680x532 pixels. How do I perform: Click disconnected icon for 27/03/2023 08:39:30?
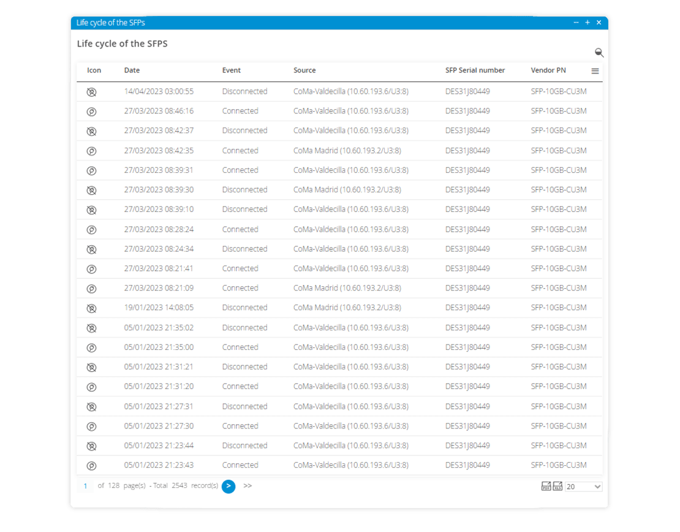tap(91, 190)
